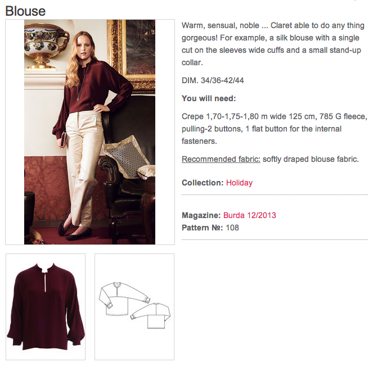
Task: Click the "softly draped blouse fabric" text
Action: point(311,159)
